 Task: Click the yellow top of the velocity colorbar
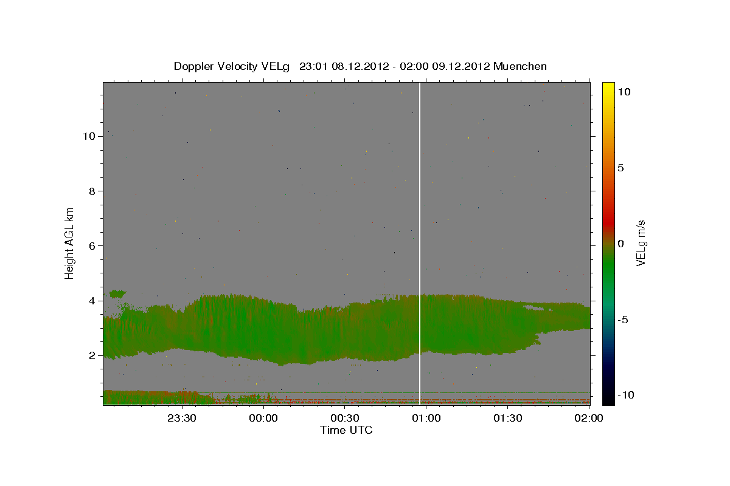[x=608, y=88]
